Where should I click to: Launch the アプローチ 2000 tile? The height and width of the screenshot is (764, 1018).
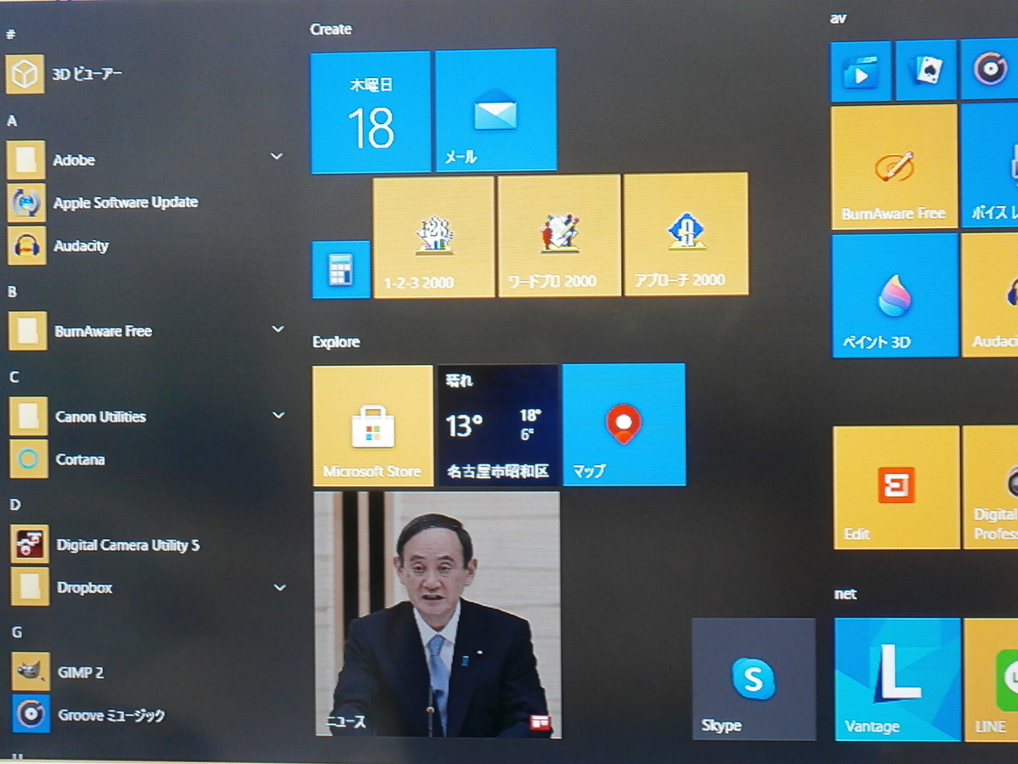click(685, 234)
